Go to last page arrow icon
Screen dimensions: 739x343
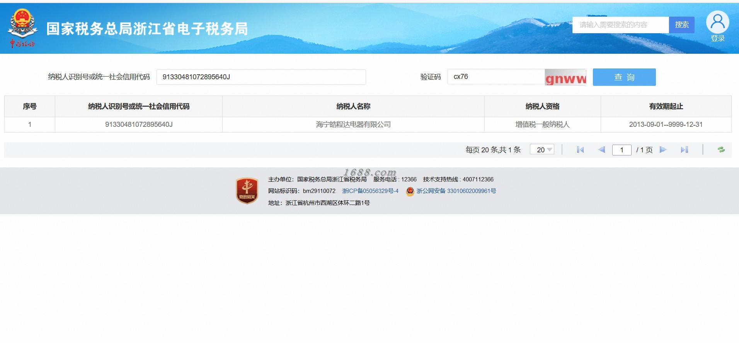(685, 150)
